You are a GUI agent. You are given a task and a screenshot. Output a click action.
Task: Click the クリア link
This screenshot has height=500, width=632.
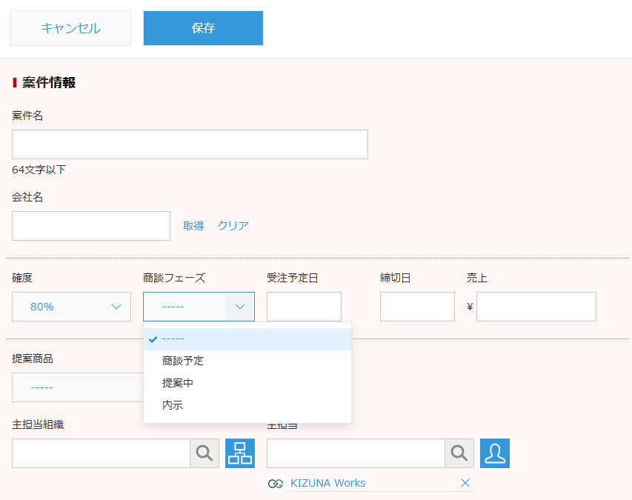(233, 226)
